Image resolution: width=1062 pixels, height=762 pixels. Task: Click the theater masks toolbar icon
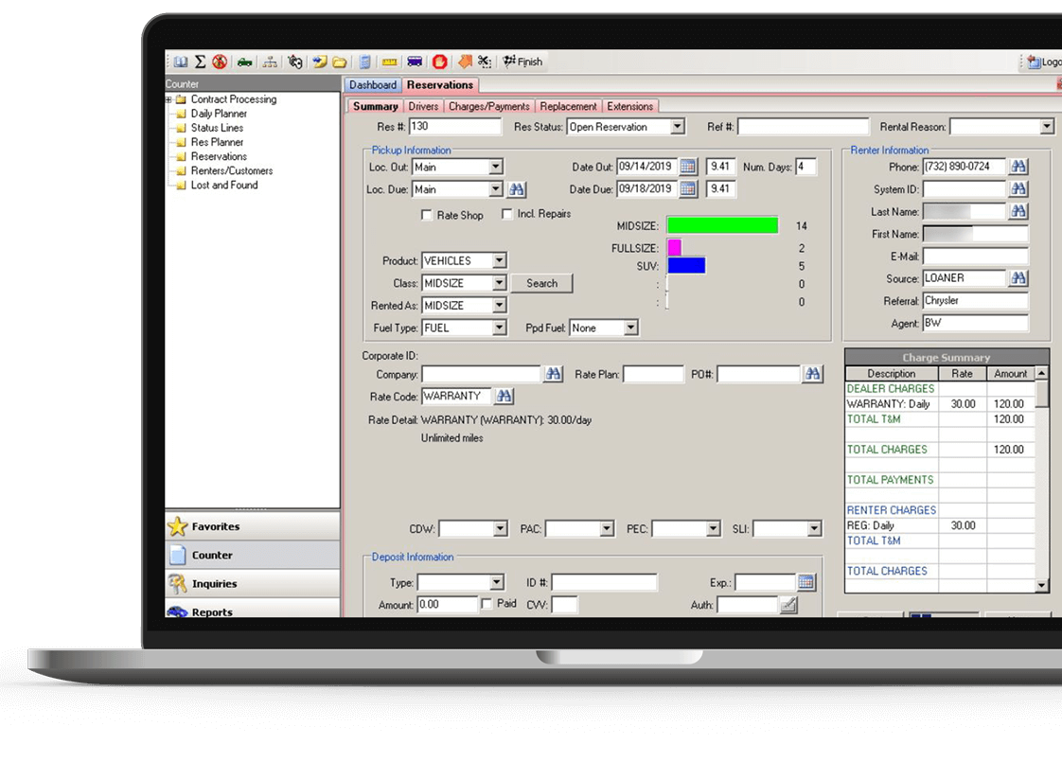click(294, 62)
